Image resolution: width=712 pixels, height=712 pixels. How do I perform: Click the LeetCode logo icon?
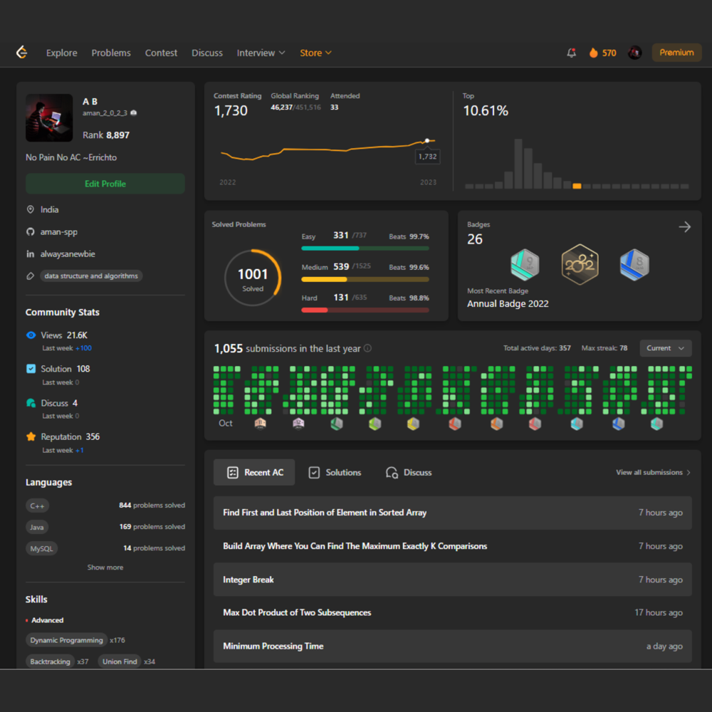(x=22, y=52)
